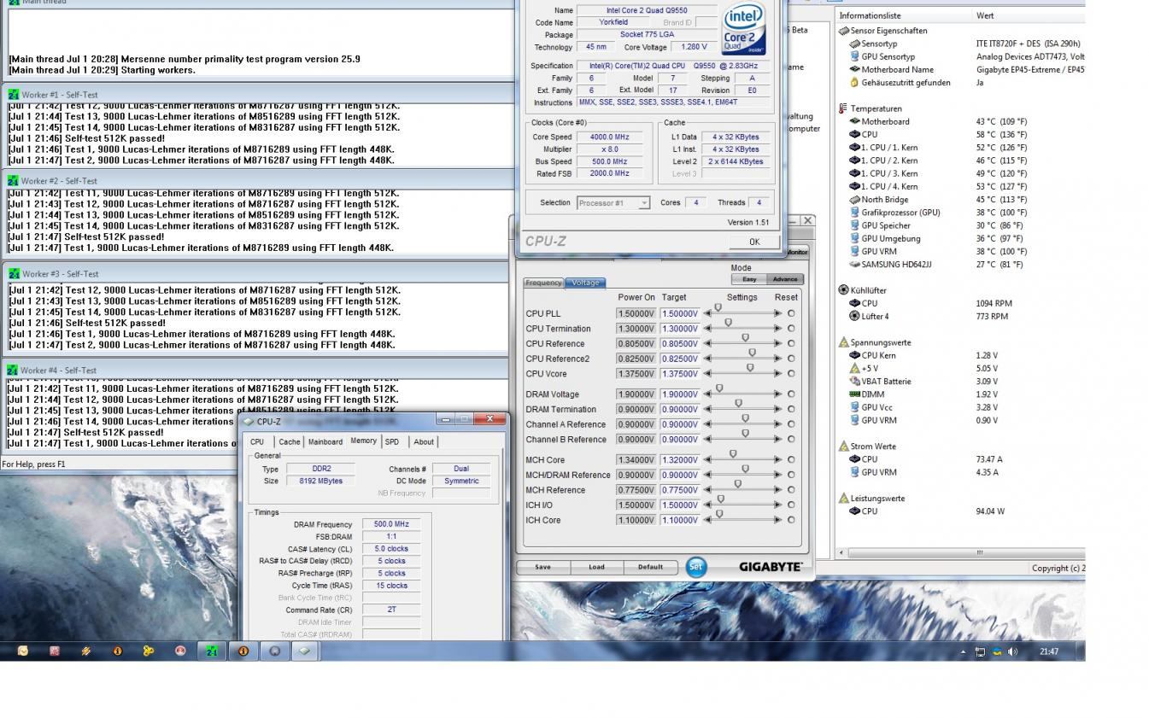This screenshot has height=718, width=1149.
Task: Select the ICH I/O reset radio button
Action: tap(791, 505)
